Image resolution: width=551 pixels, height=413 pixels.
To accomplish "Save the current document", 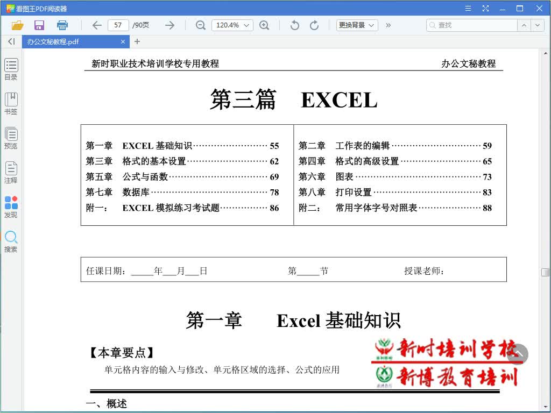I will pyautogui.click(x=38, y=25).
